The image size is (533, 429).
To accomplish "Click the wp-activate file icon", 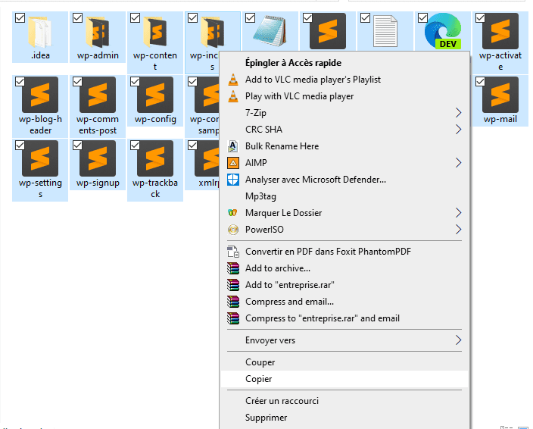I will click(x=500, y=31).
